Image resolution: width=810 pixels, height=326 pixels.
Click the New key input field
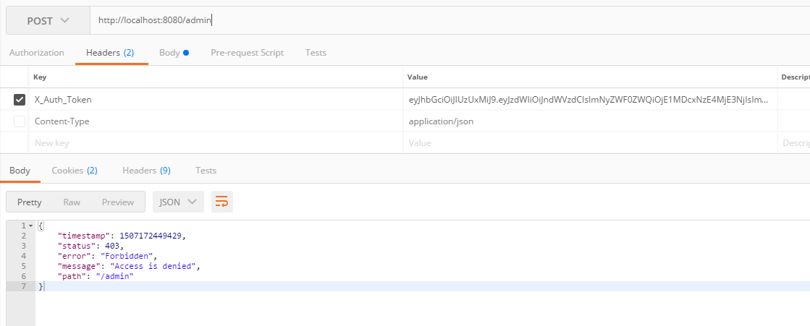click(216, 143)
